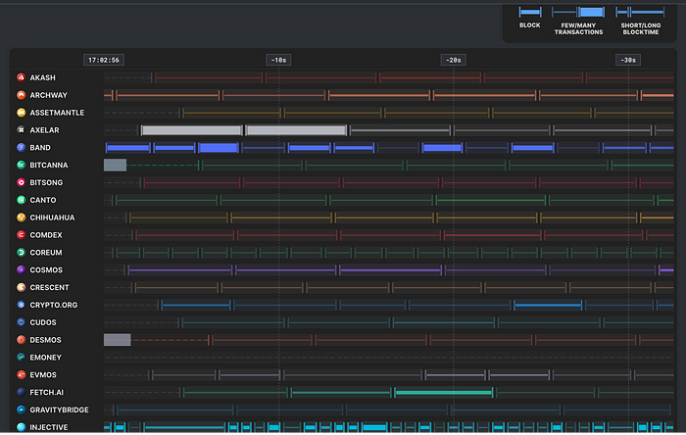The width and height of the screenshot is (686, 435).
Task: Select the Evmos chain icon
Action: (x=21, y=374)
